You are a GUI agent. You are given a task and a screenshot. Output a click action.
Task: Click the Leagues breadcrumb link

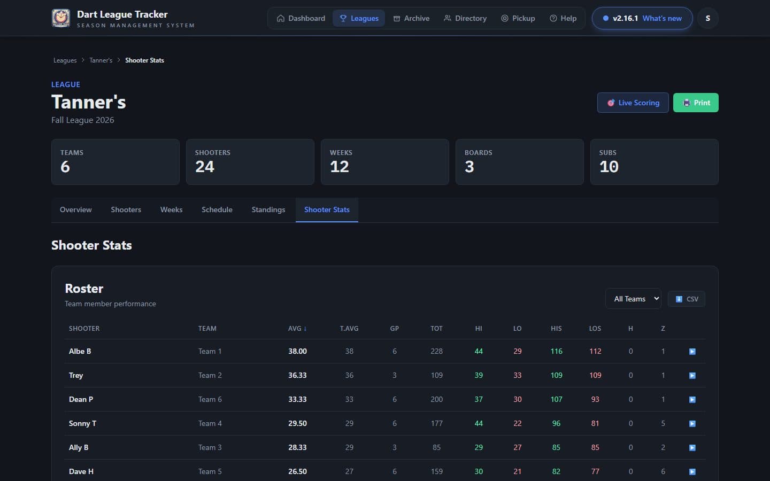point(65,60)
